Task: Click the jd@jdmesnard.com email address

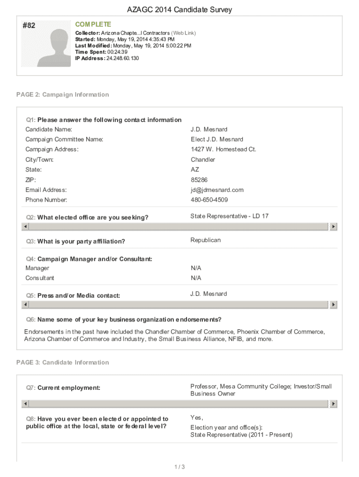Action: pyautogui.click(x=217, y=190)
